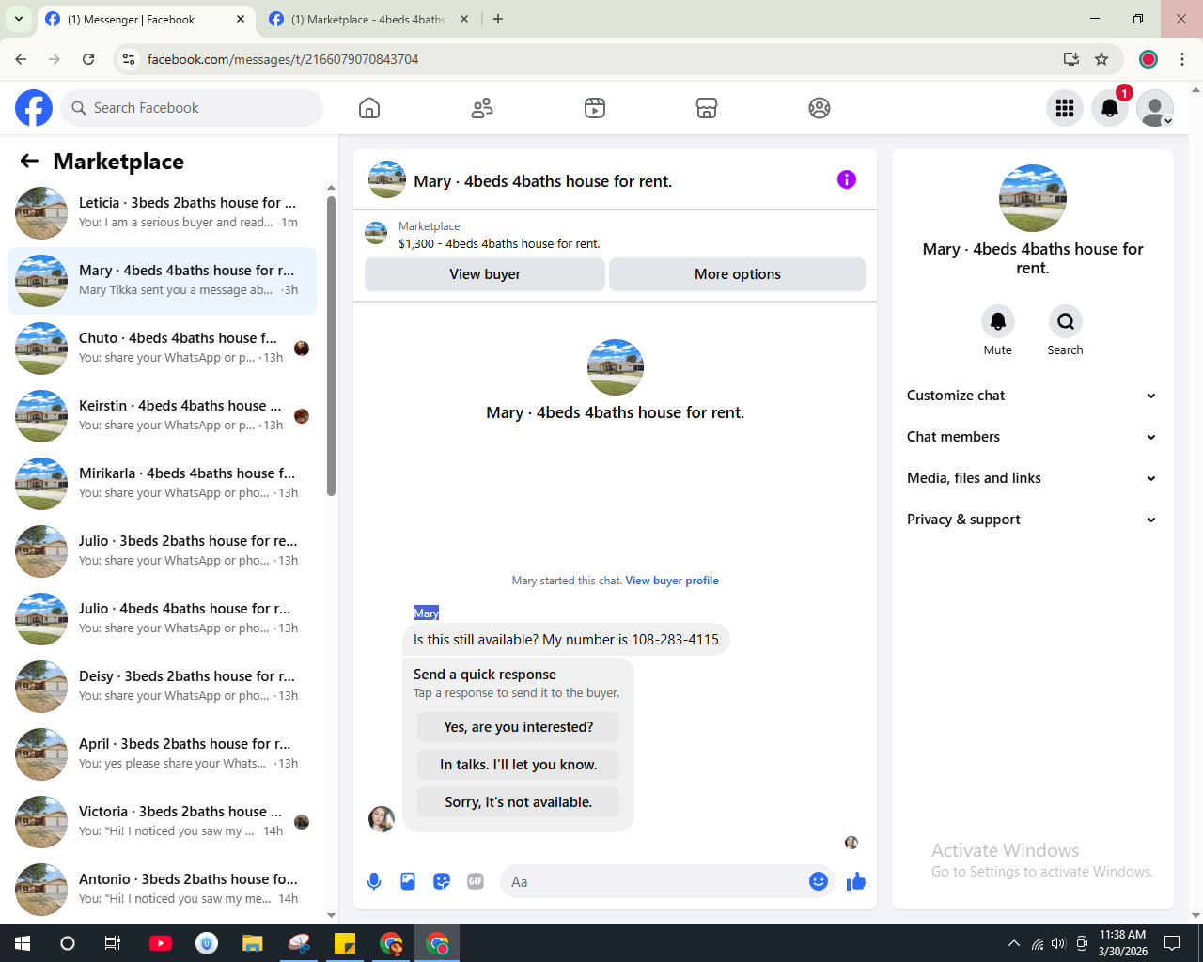1203x962 pixels.
Task: Open the YouTube taskbar app
Action: pos(161,943)
